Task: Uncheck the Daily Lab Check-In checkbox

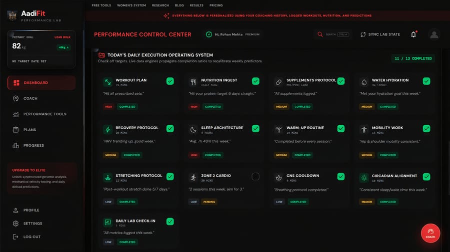Action: click(x=170, y=222)
